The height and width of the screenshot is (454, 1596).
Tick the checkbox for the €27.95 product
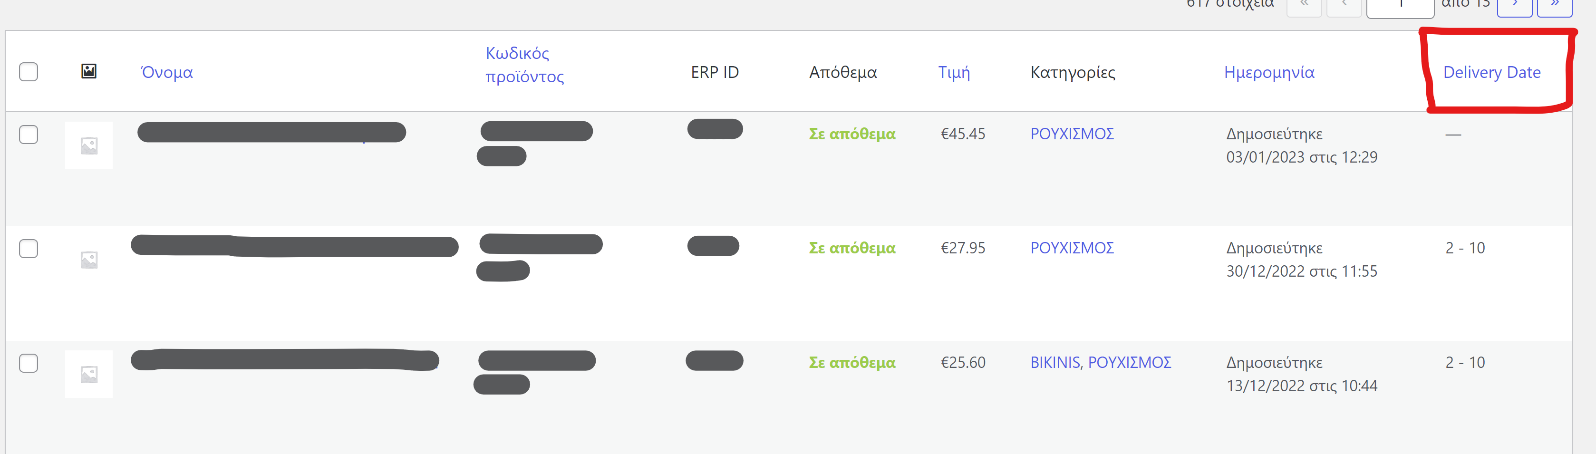[x=29, y=248]
